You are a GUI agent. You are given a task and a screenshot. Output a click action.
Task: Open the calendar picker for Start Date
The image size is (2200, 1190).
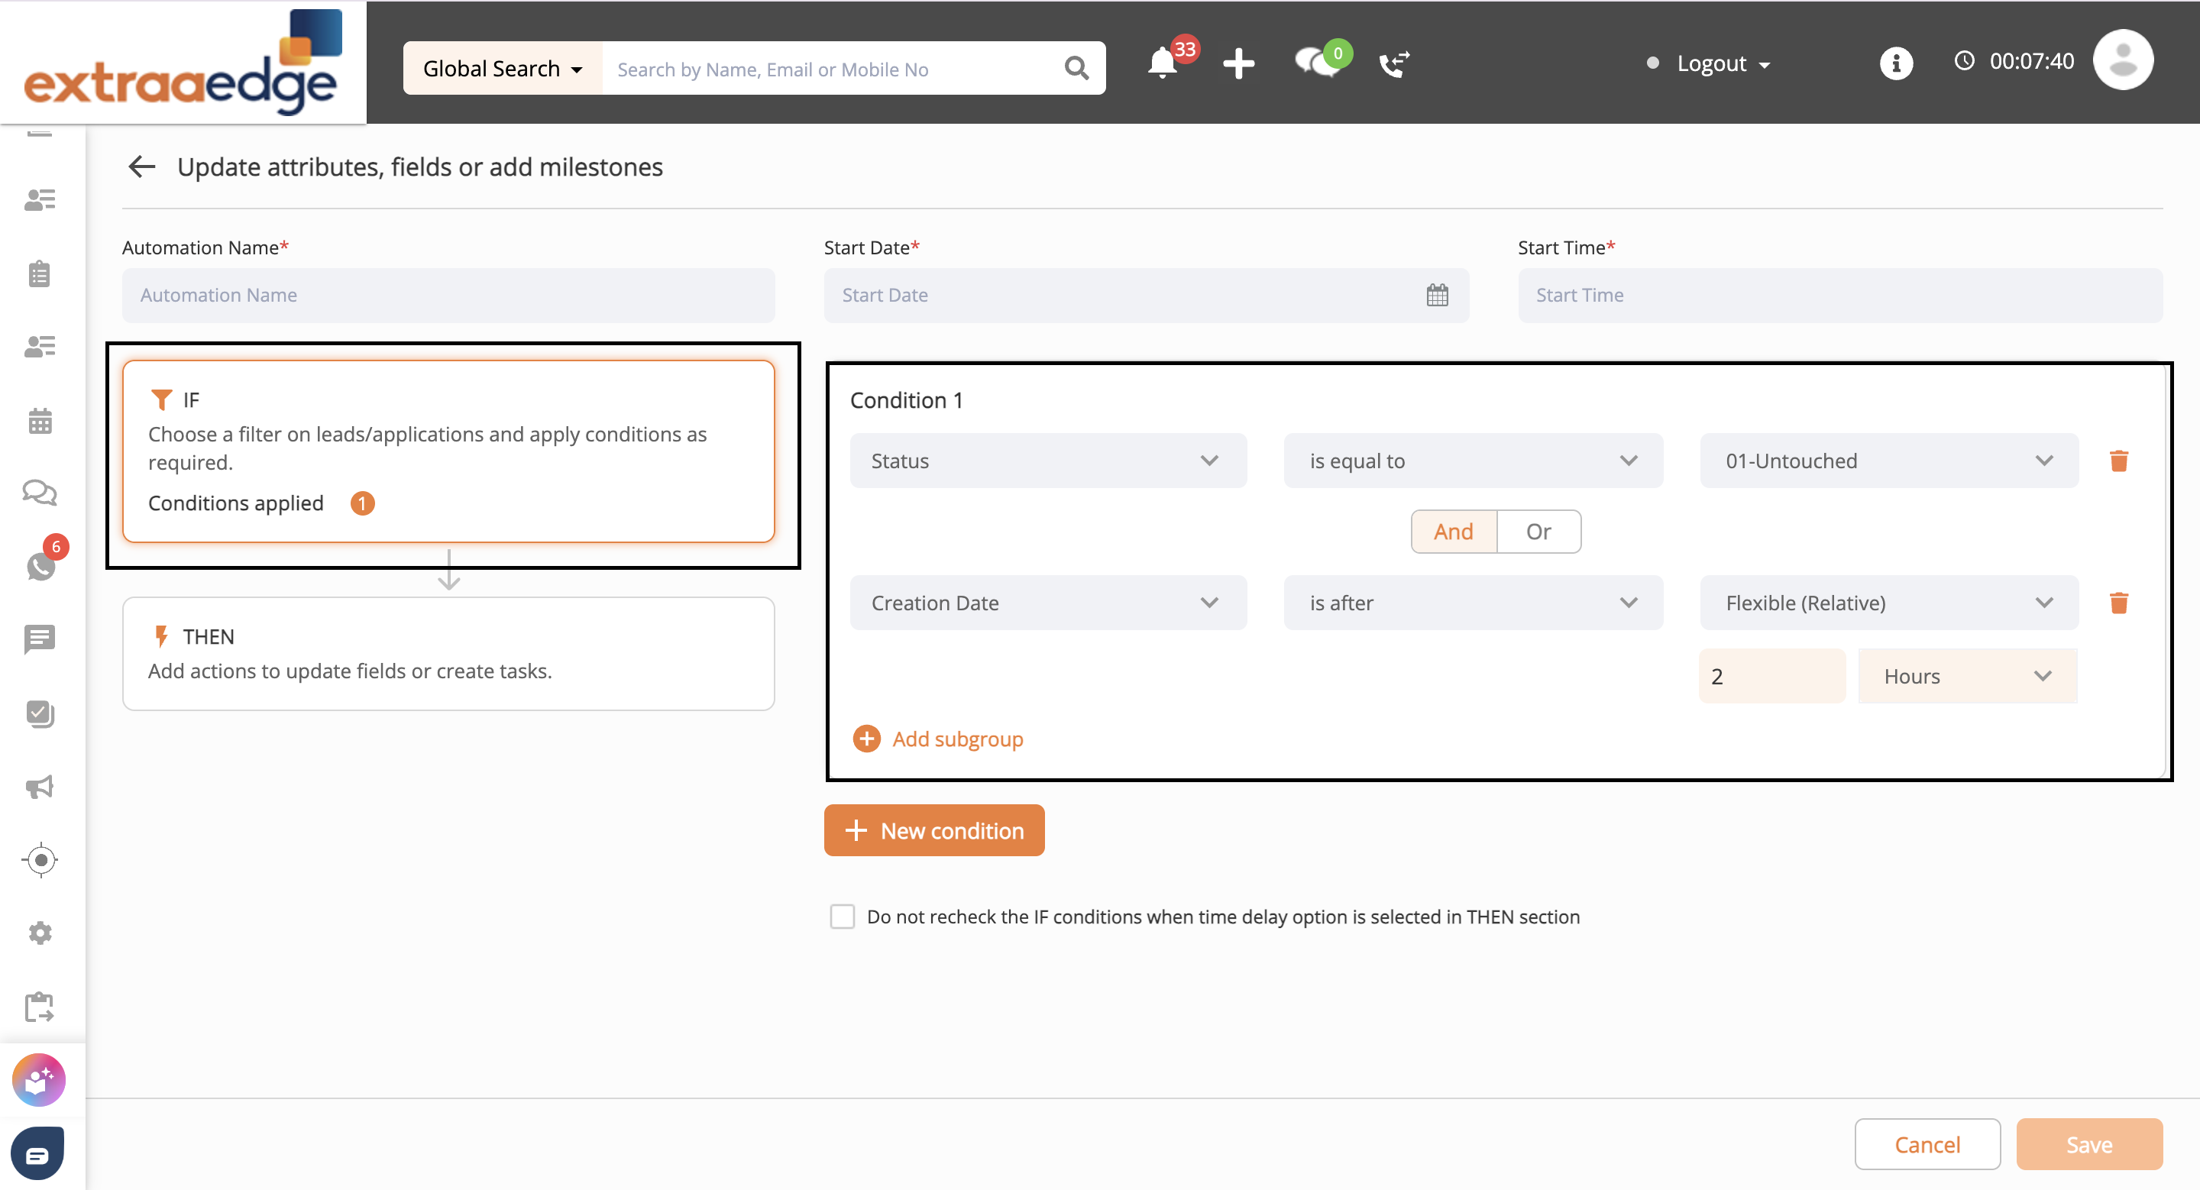1436,296
